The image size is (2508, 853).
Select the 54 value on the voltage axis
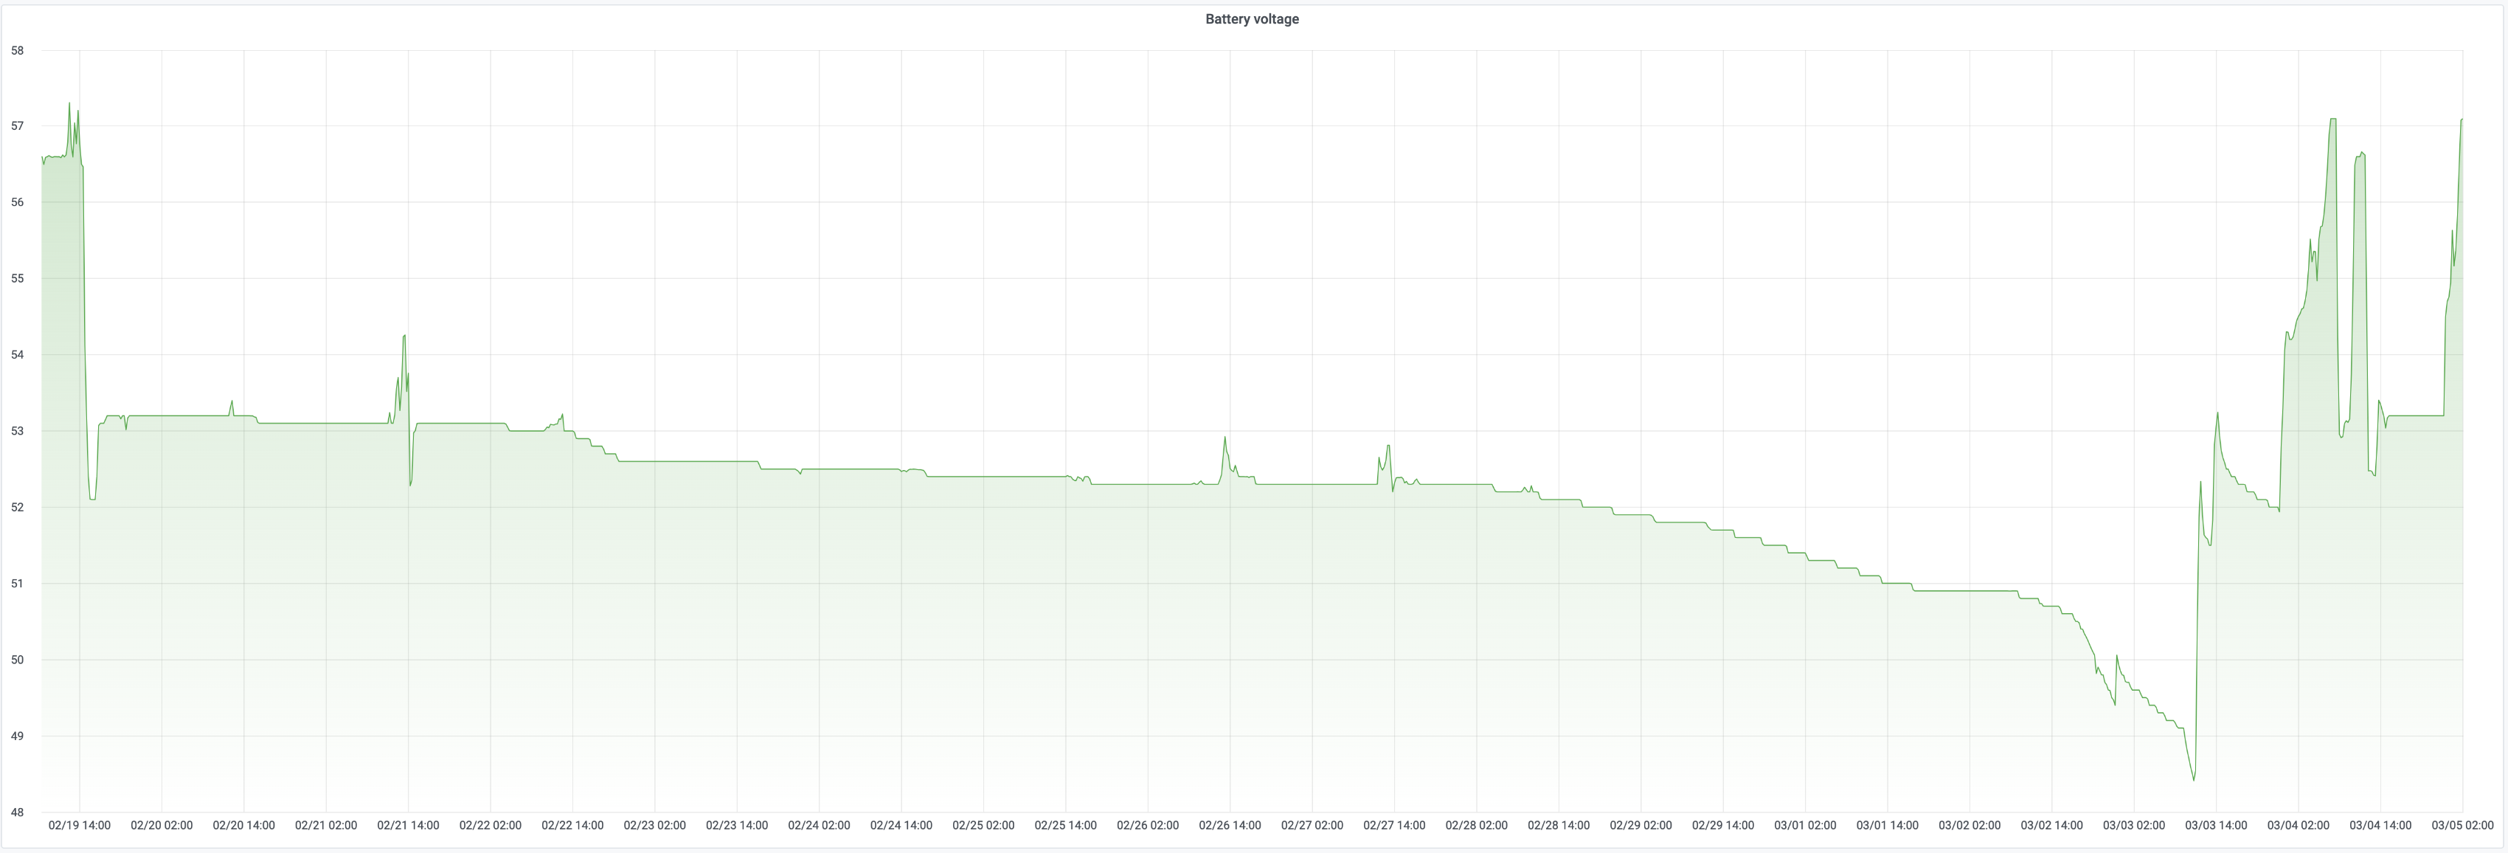click(x=18, y=354)
